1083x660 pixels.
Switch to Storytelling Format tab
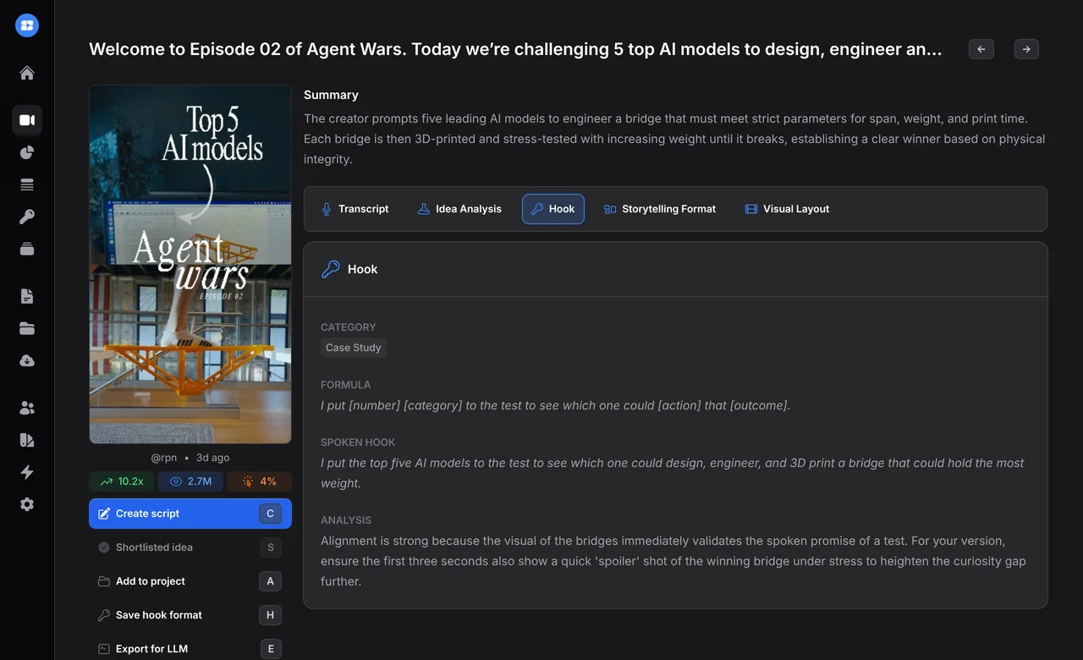pos(659,209)
